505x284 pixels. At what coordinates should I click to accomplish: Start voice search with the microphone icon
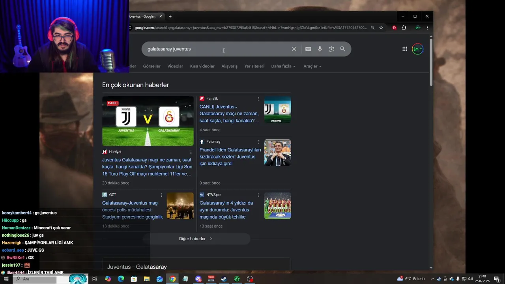(320, 49)
